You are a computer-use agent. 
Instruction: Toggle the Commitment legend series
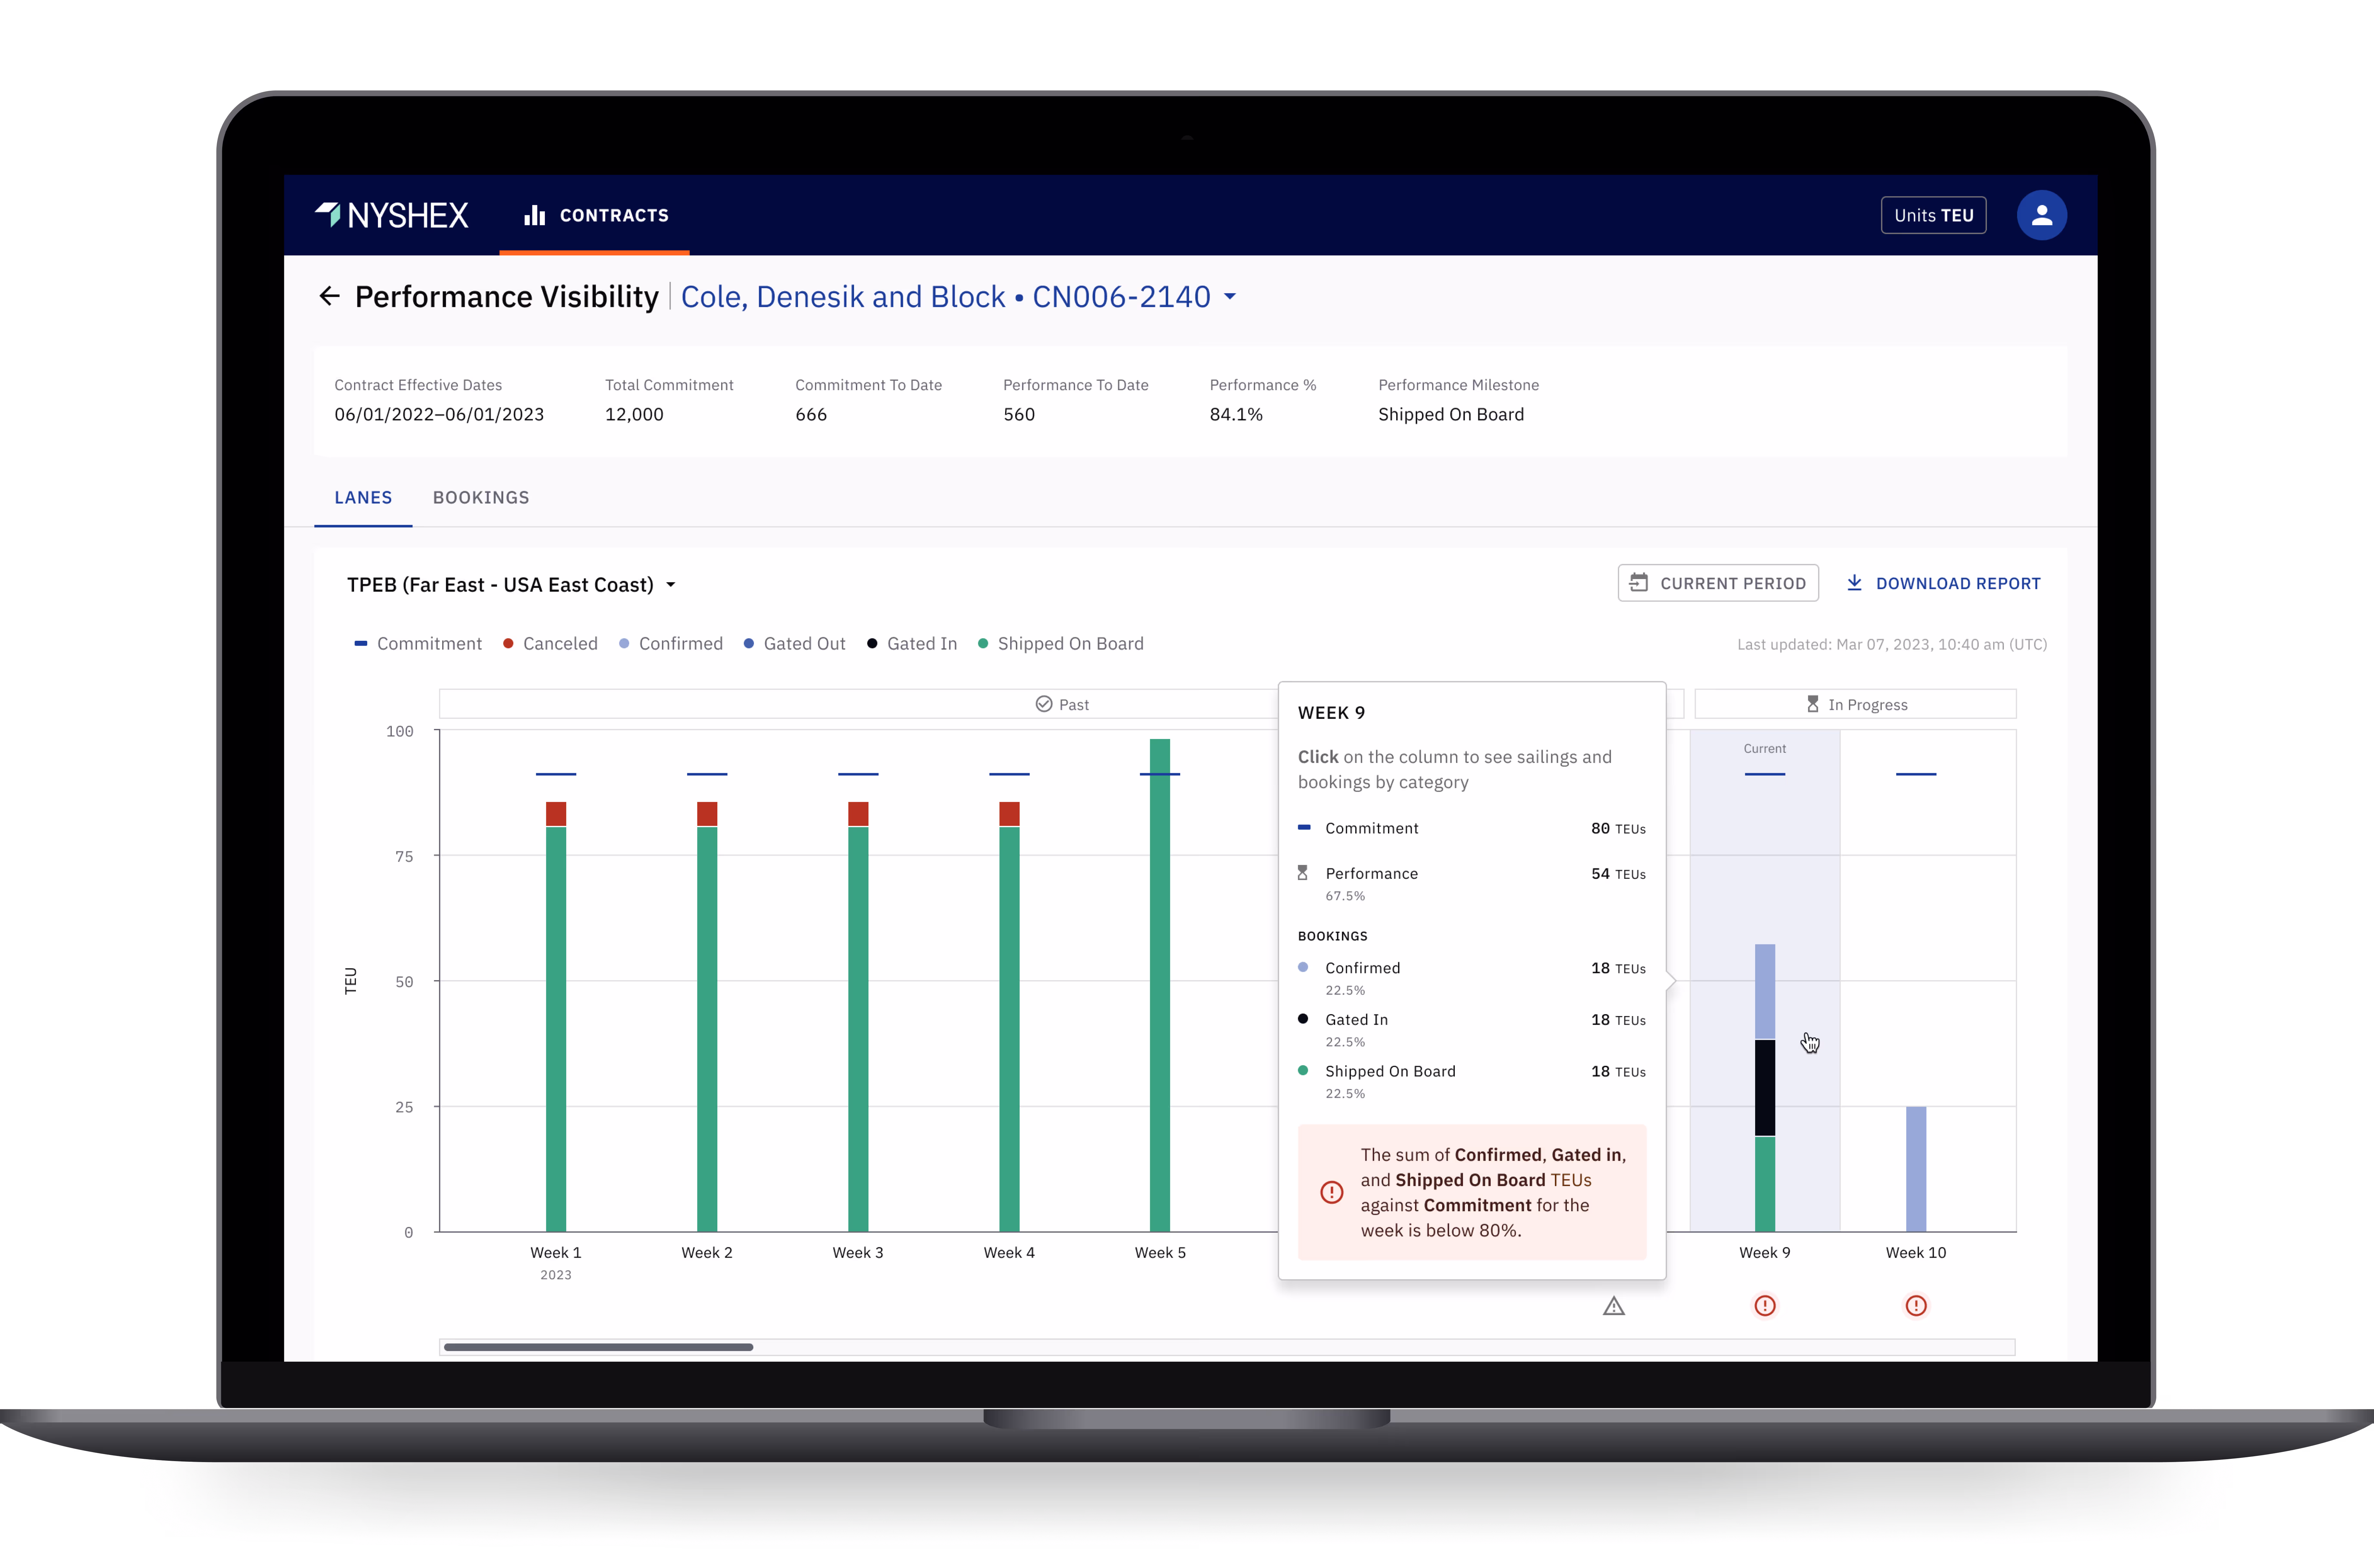[418, 644]
